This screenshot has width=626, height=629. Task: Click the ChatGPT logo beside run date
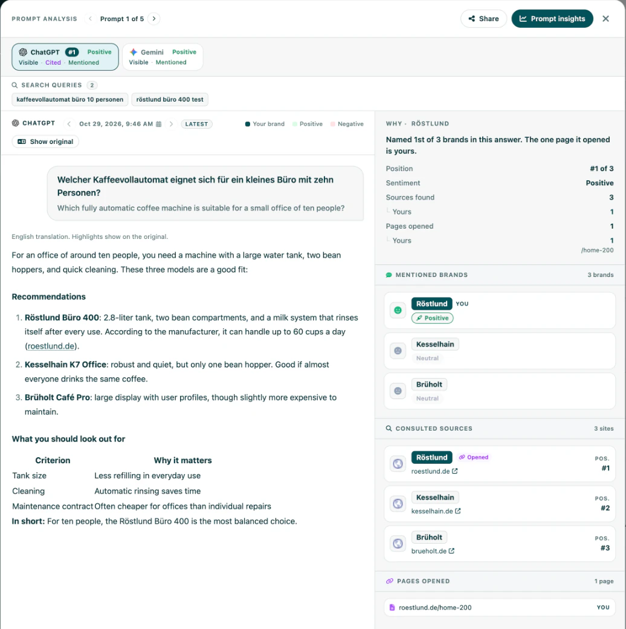tap(16, 123)
